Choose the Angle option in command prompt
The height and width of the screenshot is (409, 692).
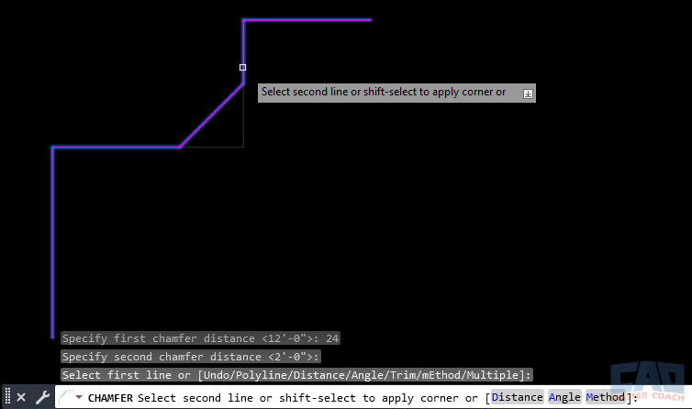[564, 397]
